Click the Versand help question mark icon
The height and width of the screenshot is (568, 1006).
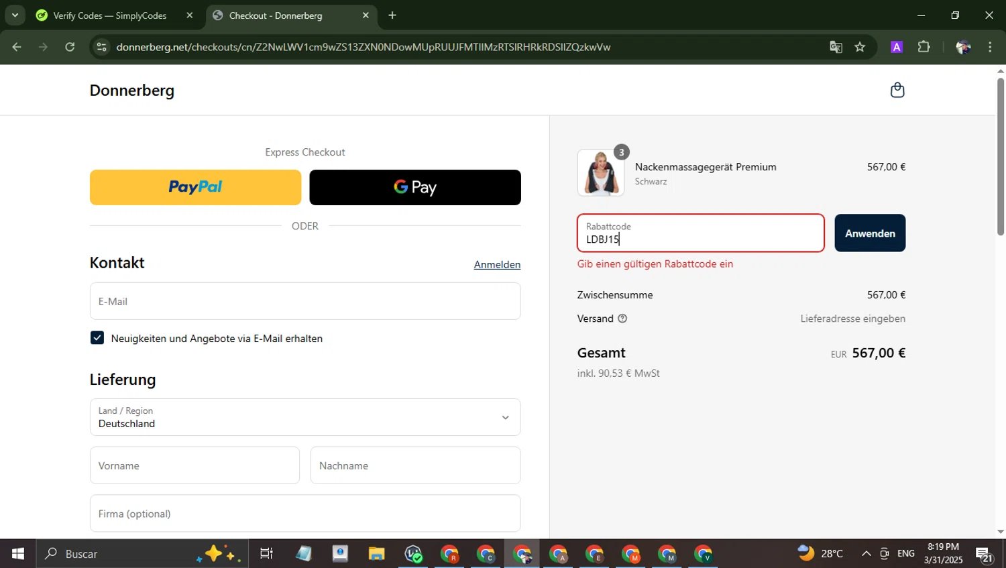(622, 319)
